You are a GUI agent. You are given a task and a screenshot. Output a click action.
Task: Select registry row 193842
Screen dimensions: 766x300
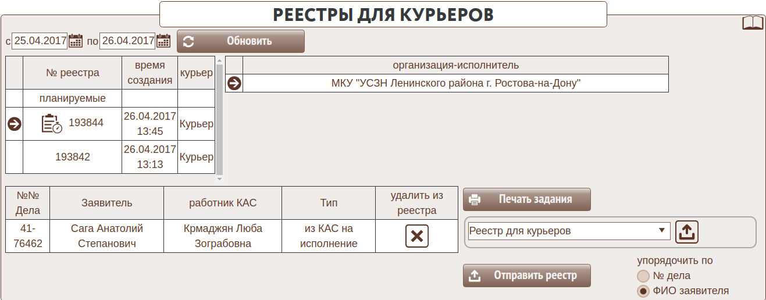point(73,157)
